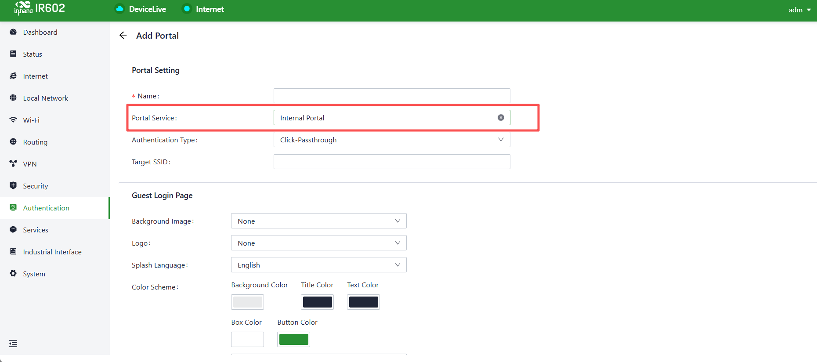Open the Portal Service combo box
Screen dimensions: 817x362
[x=392, y=118]
